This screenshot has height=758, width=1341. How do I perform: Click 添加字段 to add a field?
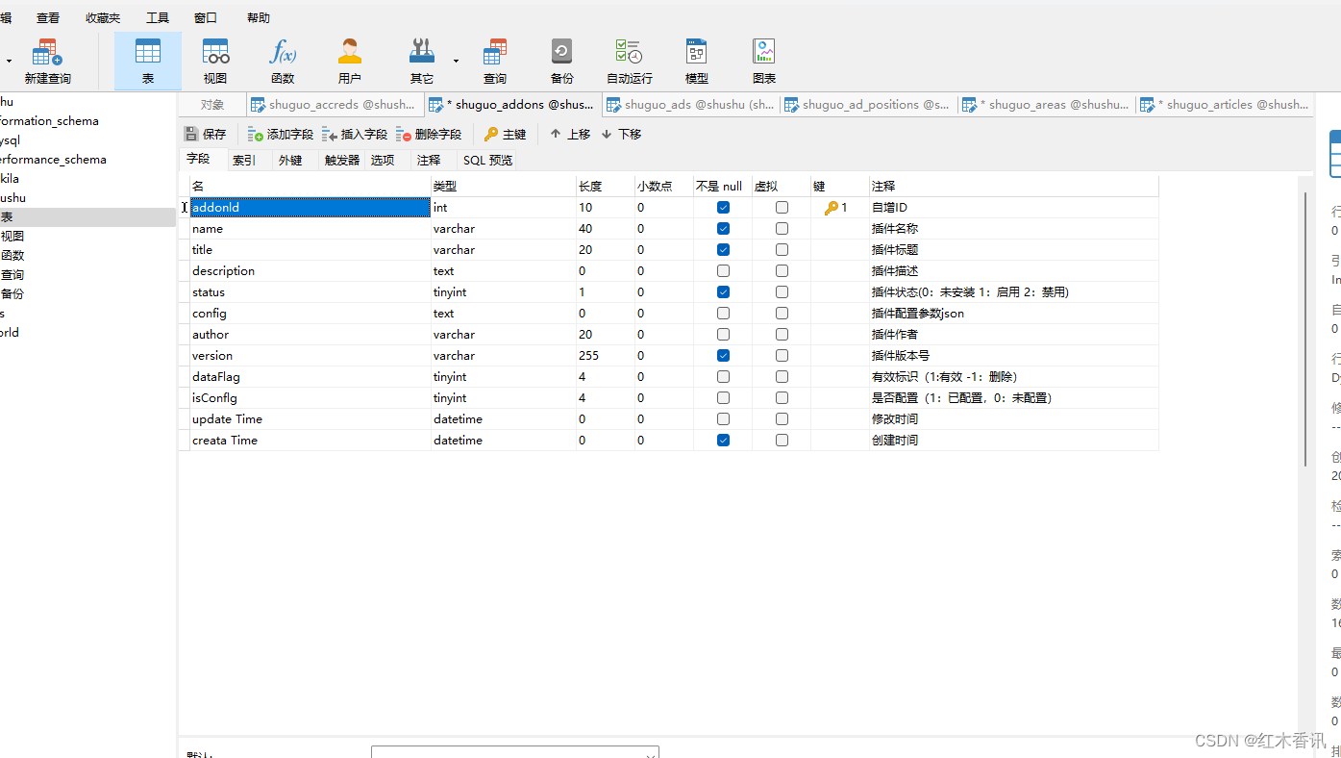281,135
